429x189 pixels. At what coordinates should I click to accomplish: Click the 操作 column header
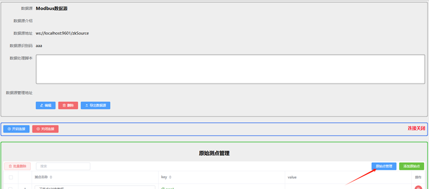tap(418, 178)
